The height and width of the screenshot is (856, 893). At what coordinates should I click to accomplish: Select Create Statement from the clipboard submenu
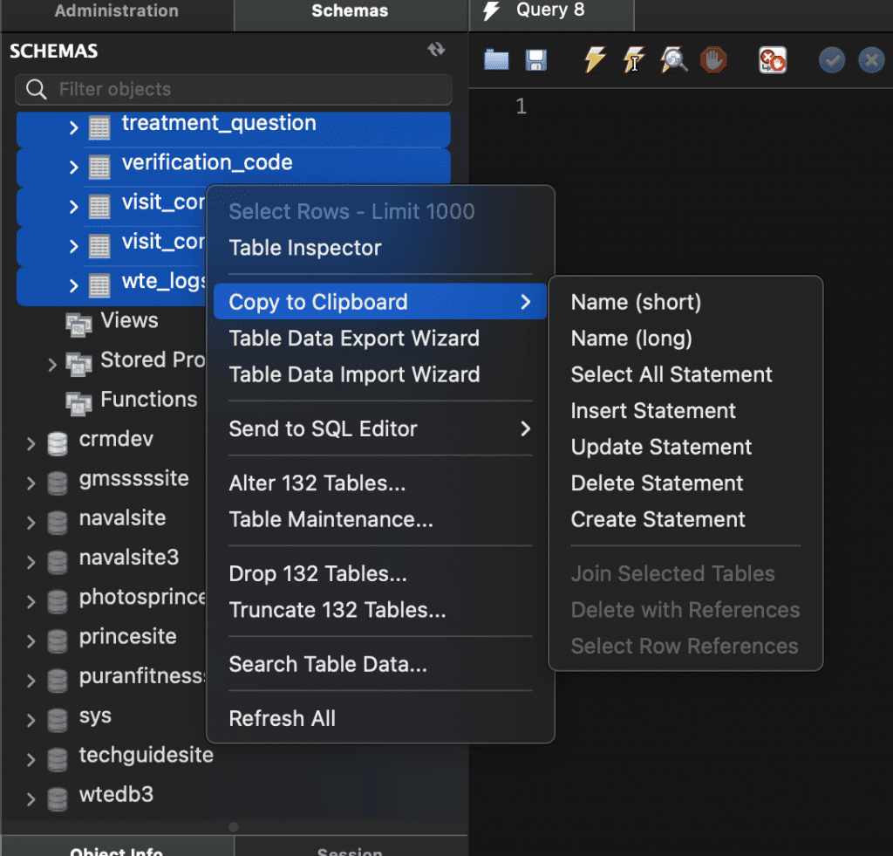658,519
